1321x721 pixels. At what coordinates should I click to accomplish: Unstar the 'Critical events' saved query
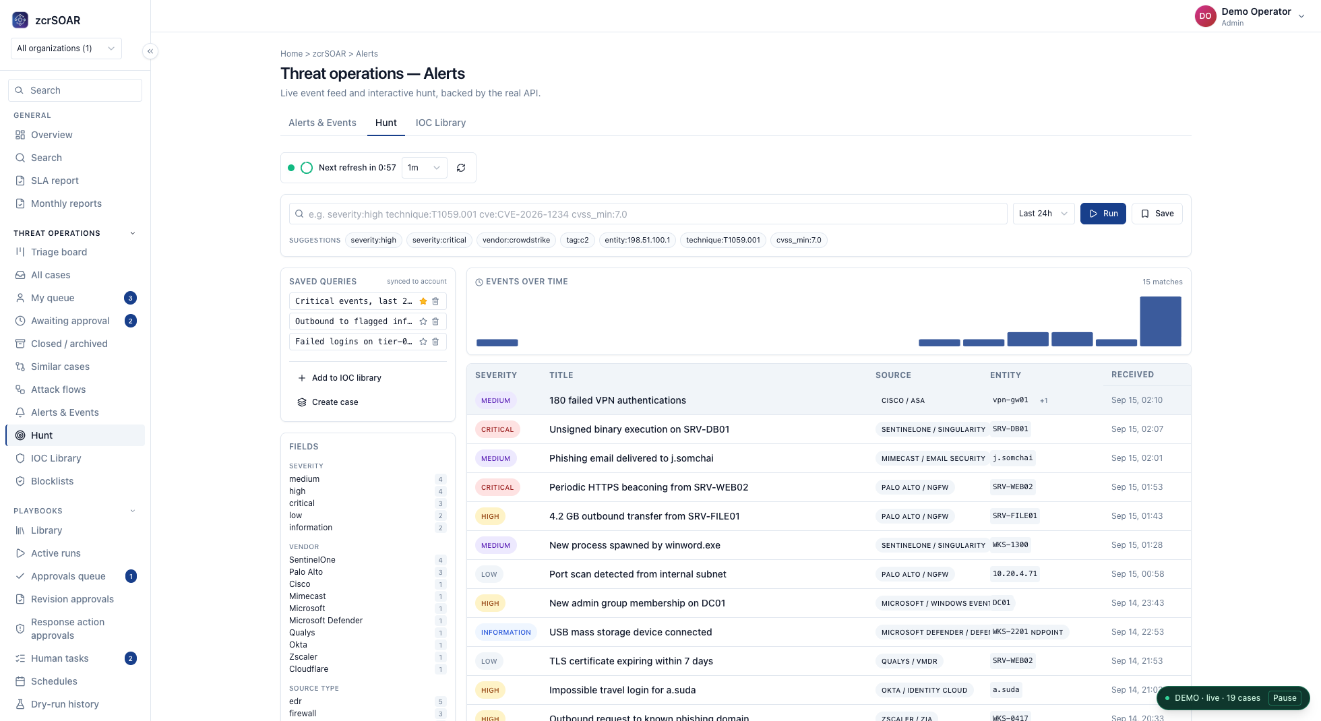click(423, 301)
